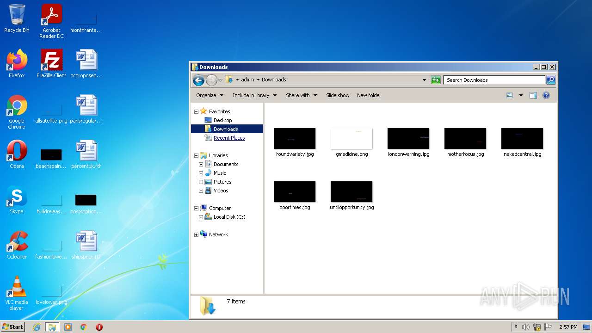Select Videos library in navigation pane
The height and width of the screenshot is (333, 592).
221,191
